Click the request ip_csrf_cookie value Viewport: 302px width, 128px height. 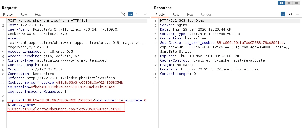[x=89, y=83]
